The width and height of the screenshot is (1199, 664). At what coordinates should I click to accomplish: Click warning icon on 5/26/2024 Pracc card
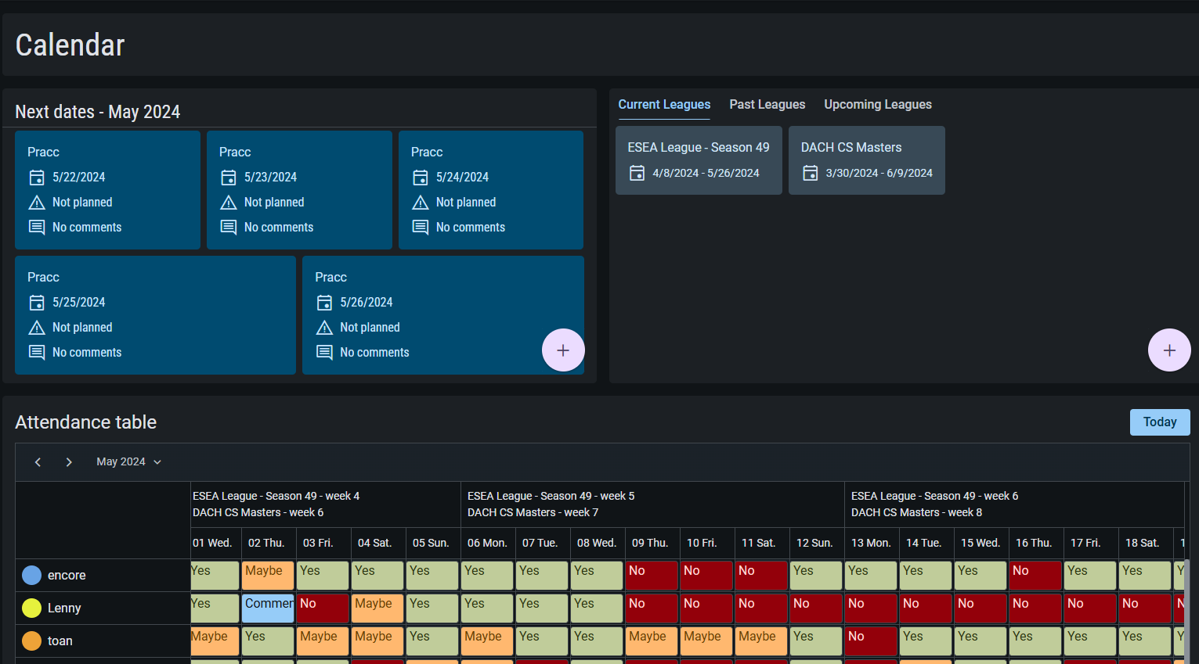click(324, 328)
